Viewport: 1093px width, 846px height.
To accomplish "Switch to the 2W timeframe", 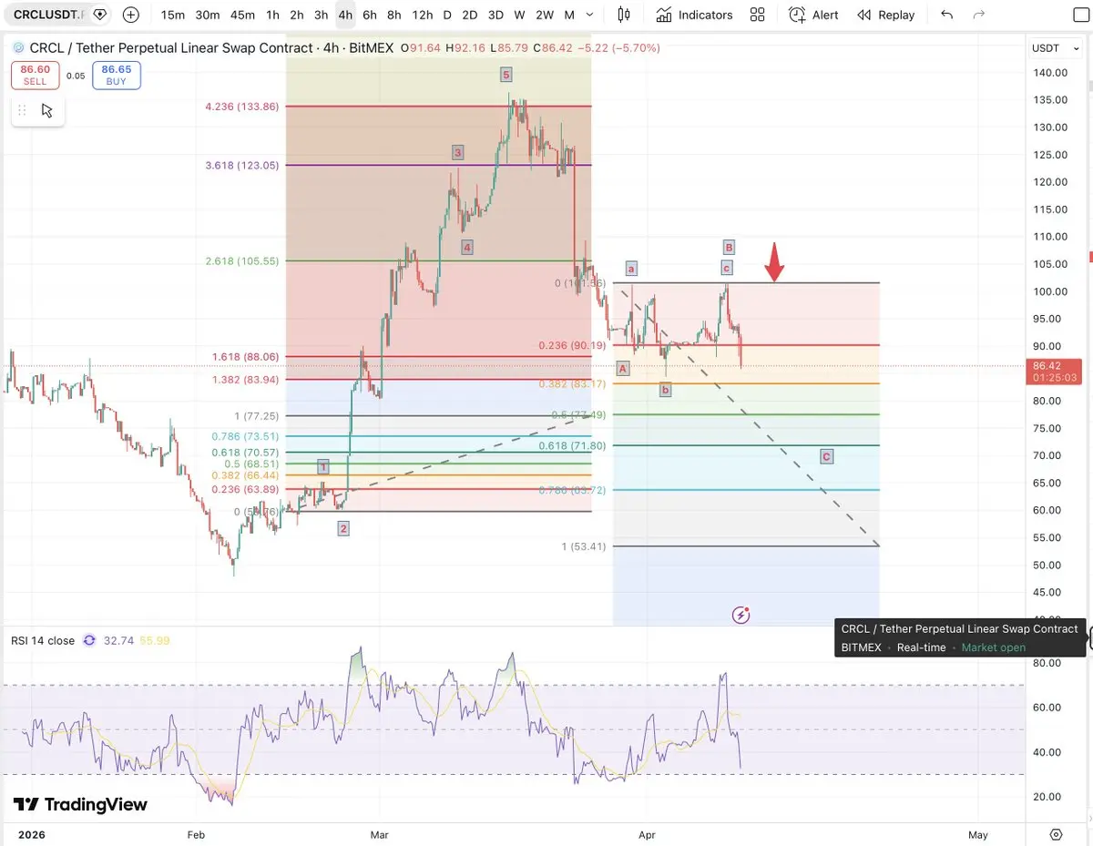I will (x=545, y=15).
